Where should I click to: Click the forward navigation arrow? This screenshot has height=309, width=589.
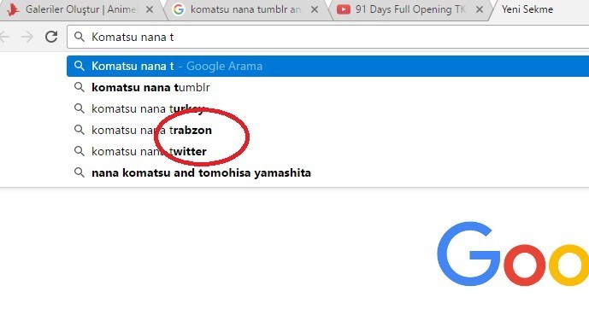click(27, 37)
